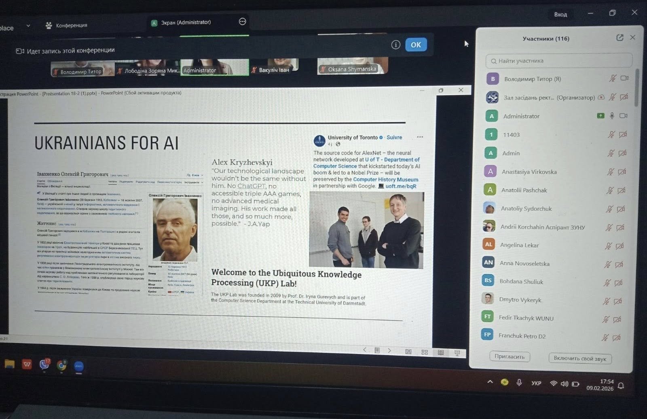
Task: Toggle the microphone icon next to Administrator
Action: pyautogui.click(x=612, y=116)
